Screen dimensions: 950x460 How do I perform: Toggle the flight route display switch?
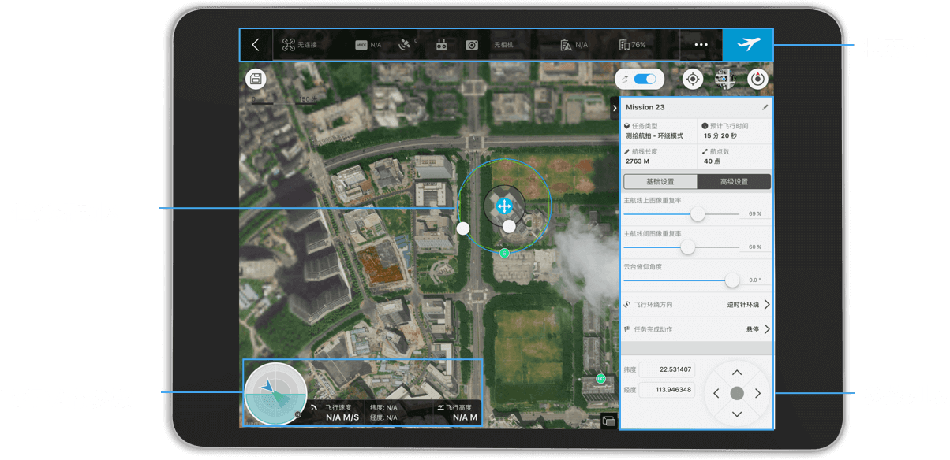click(x=645, y=79)
